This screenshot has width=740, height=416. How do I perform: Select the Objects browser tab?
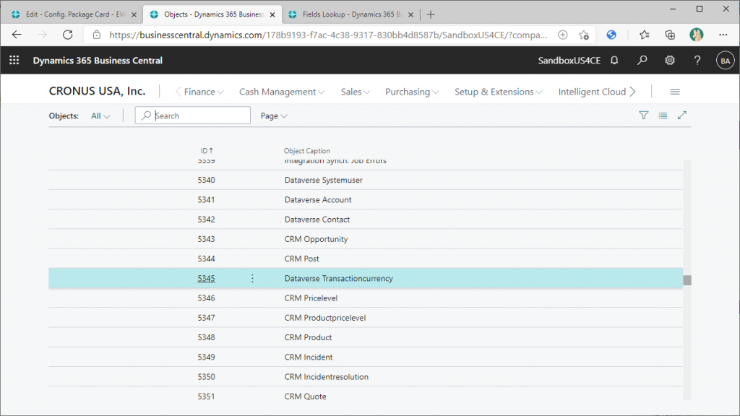[212, 14]
